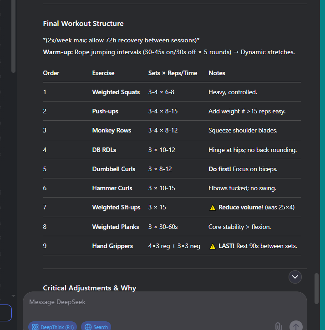
Task: Click the 'Final Workout Structure' heading
Action: coord(83,23)
